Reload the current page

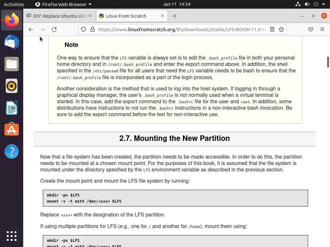coord(54,29)
